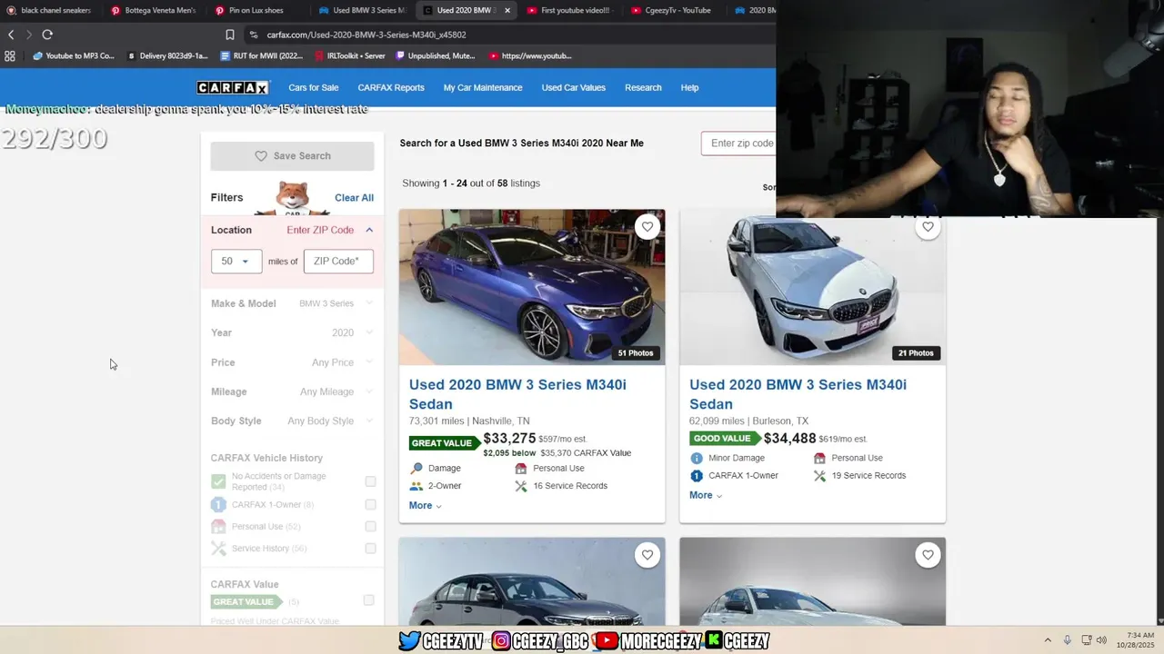Switch to First youtube video tab
Image resolution: width=1164 pixels, height=654 pixels.
(x=571, y=10)
